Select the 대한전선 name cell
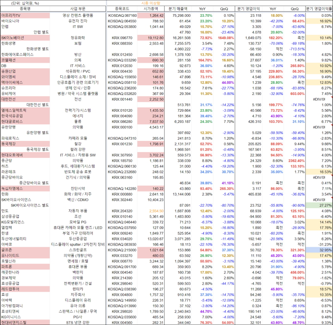Viewport: 333px width, 325px height. [25, 99]
